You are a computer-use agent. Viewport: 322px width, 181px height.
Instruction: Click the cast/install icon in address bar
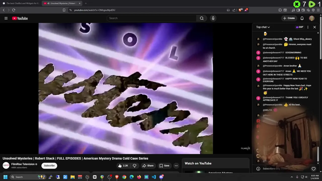tap(228, 10)
